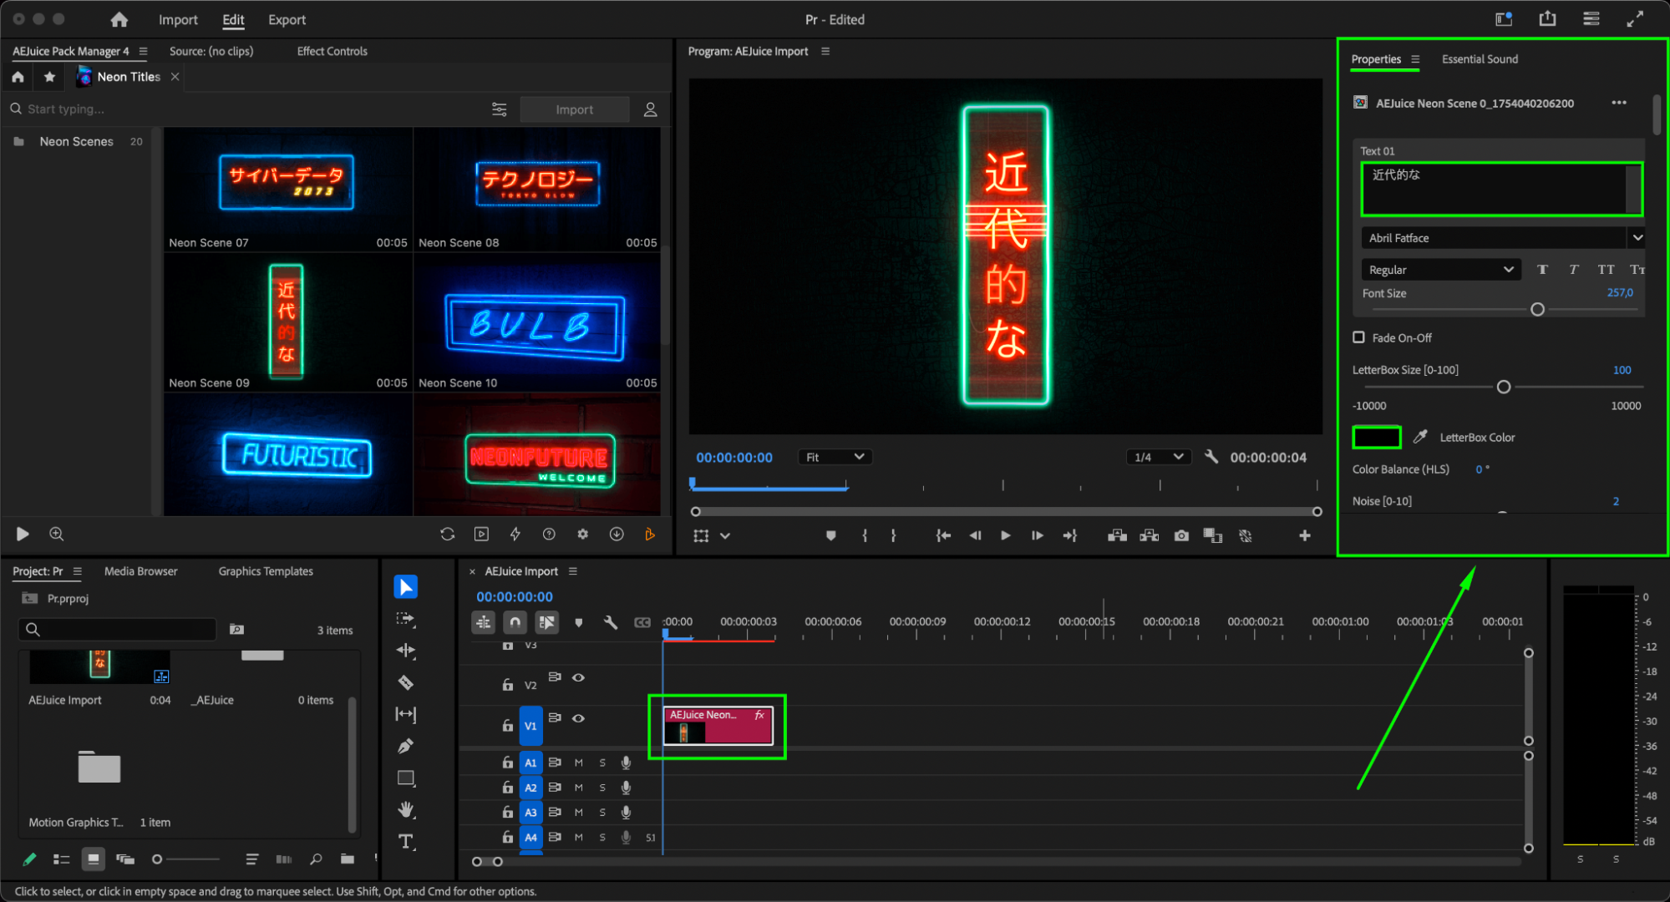Click the black LetterBox Color swatch
Image resolution: width=1670 pixels, height=902 pixels.
pos(1376,437)
